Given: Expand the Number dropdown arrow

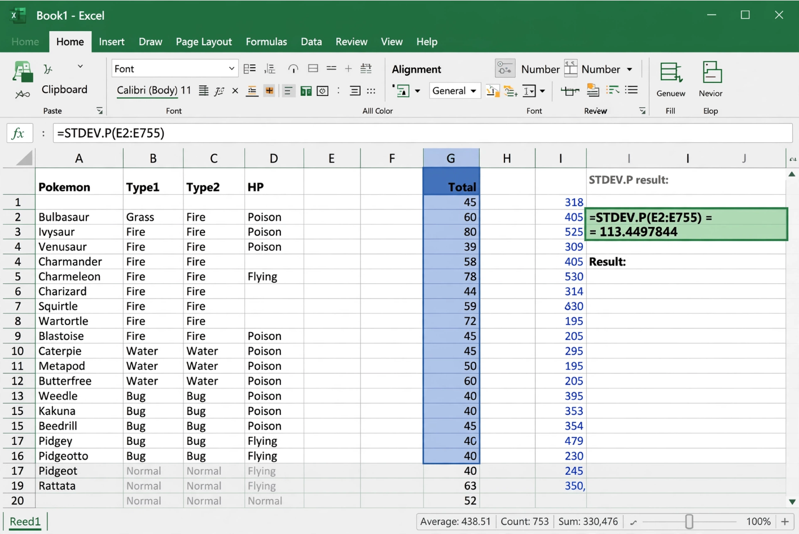Looking at the screenshot, I should point(629,69).
